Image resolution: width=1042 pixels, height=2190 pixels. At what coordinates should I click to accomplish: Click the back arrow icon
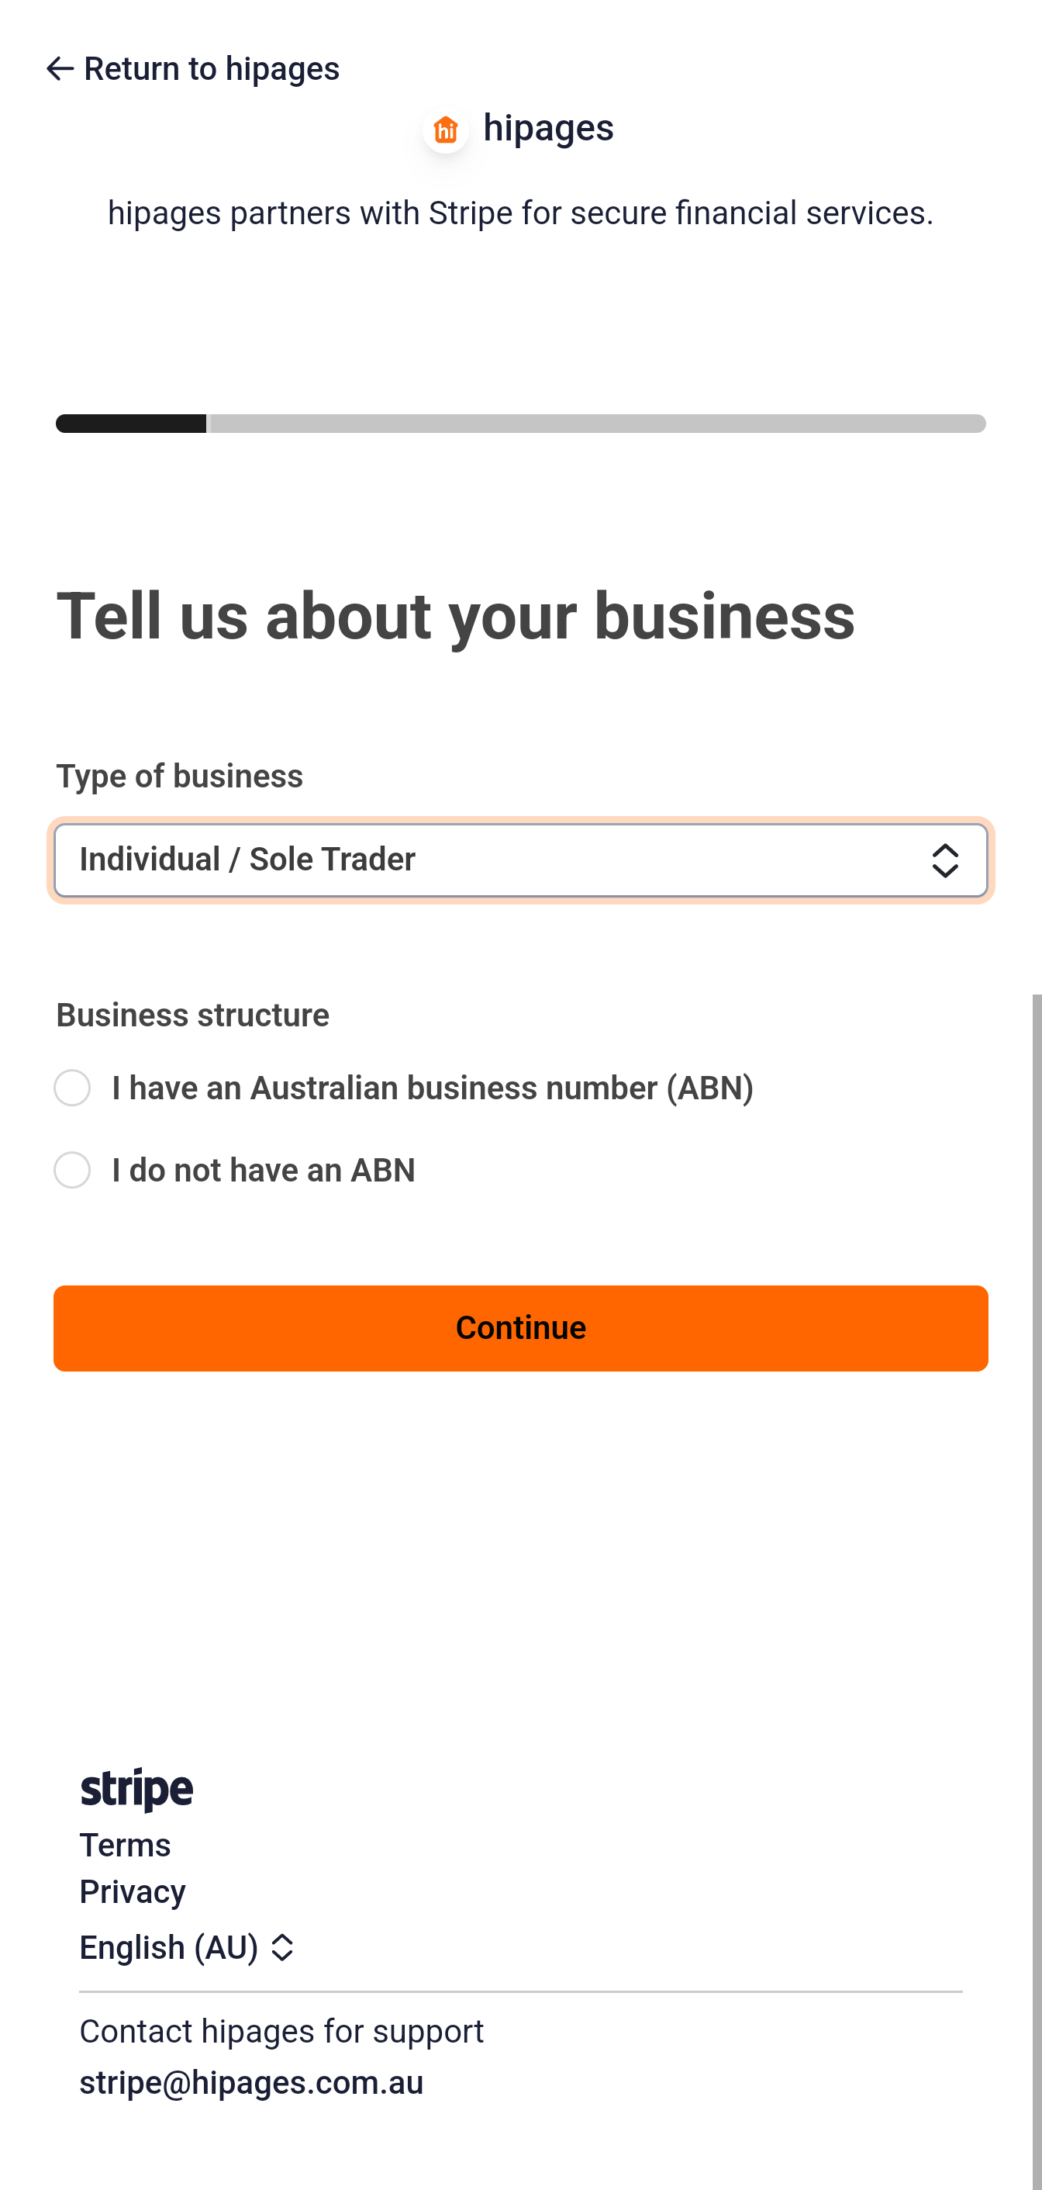pos(60,69)
